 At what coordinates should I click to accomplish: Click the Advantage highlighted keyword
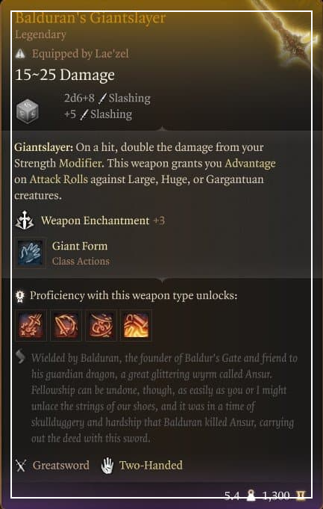click(x=250, y=163)
